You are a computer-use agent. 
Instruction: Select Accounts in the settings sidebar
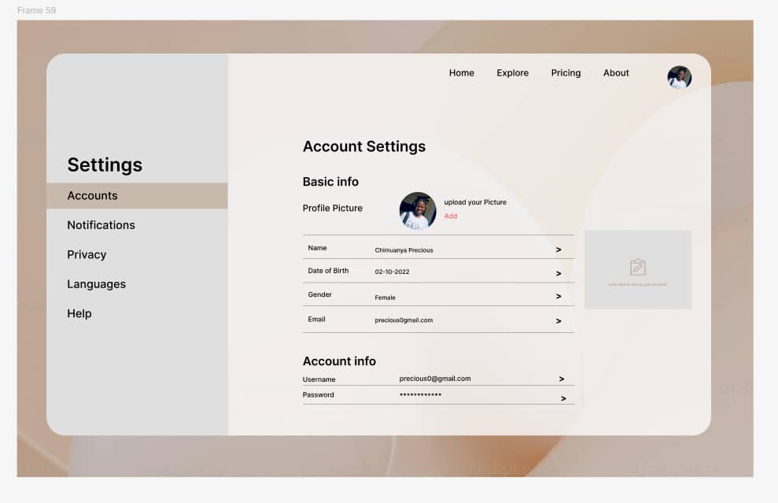pos(138,196)
